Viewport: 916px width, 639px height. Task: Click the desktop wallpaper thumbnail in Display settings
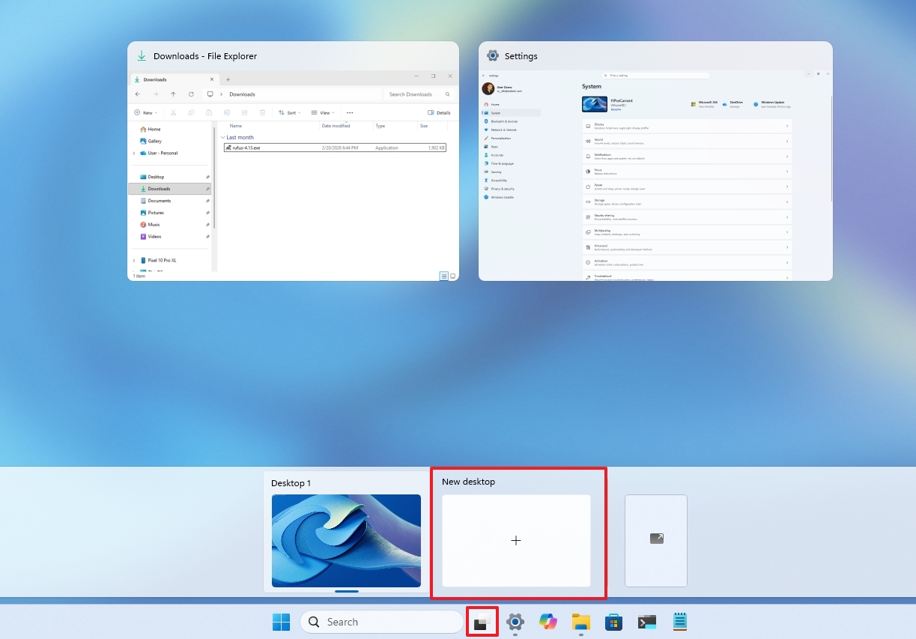point(594,103)
